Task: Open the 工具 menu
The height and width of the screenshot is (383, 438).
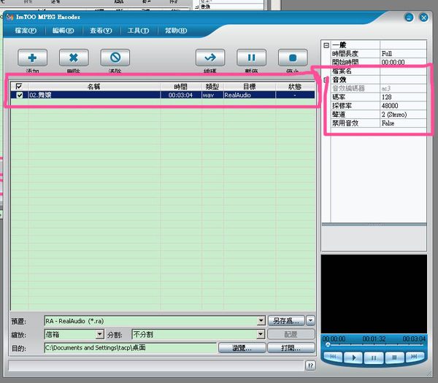Action: (138, 31)
